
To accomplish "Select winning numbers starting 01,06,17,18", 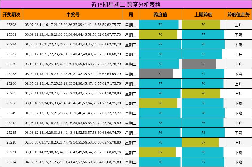I will [73, 54].
